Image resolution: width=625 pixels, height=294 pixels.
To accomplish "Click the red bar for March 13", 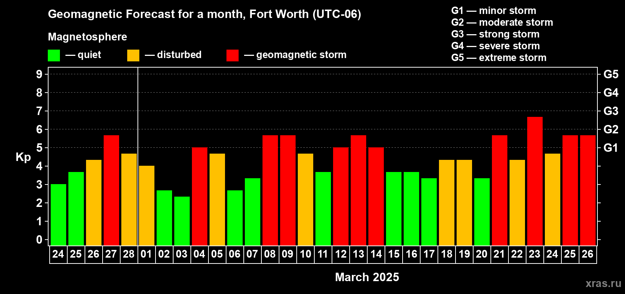I will pyautogui.click(x=358, y=190).
